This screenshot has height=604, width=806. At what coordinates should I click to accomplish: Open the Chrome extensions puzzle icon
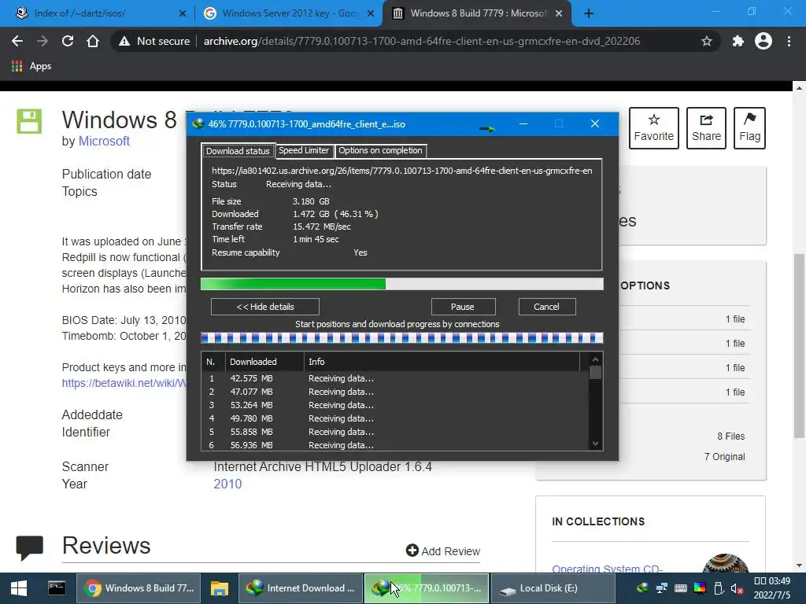pos(738,41)
